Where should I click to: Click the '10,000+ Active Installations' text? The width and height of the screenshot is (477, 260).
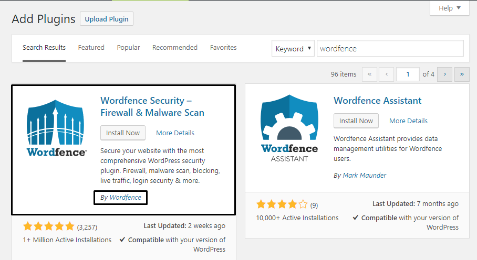pyautogui.click(x=297, y=218)
